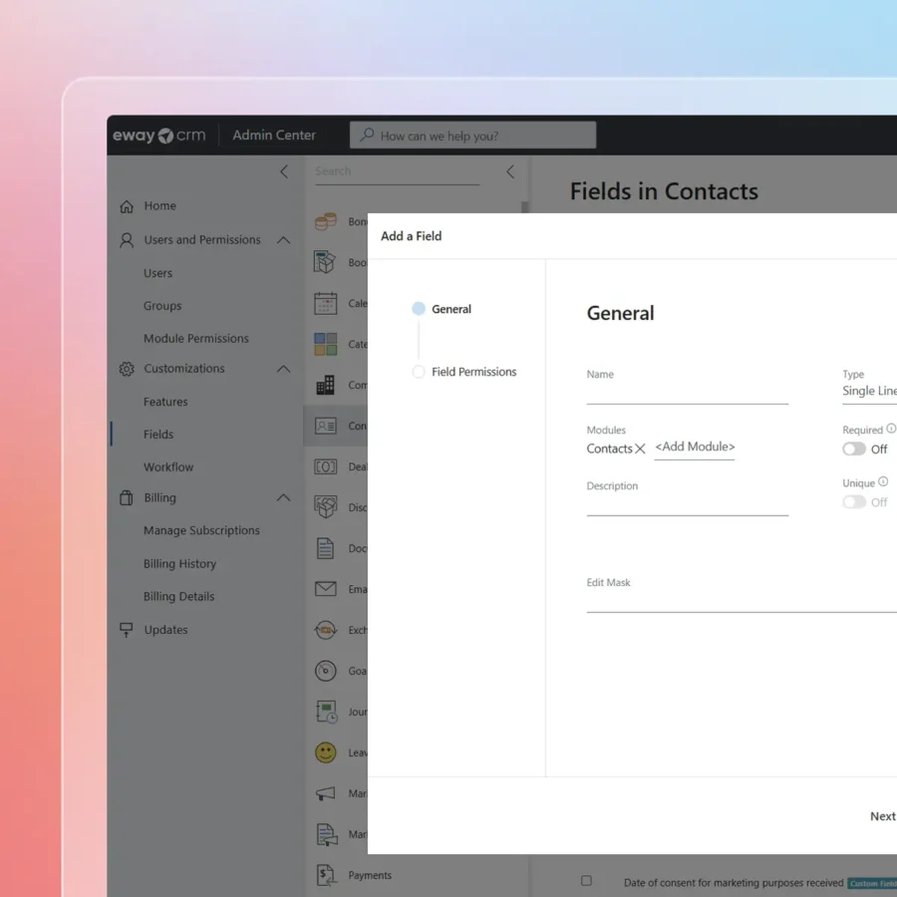Click the Users and Permissions person icon
Image resolution: width=897 pixels, height=897 pixels.
point(127,240)
